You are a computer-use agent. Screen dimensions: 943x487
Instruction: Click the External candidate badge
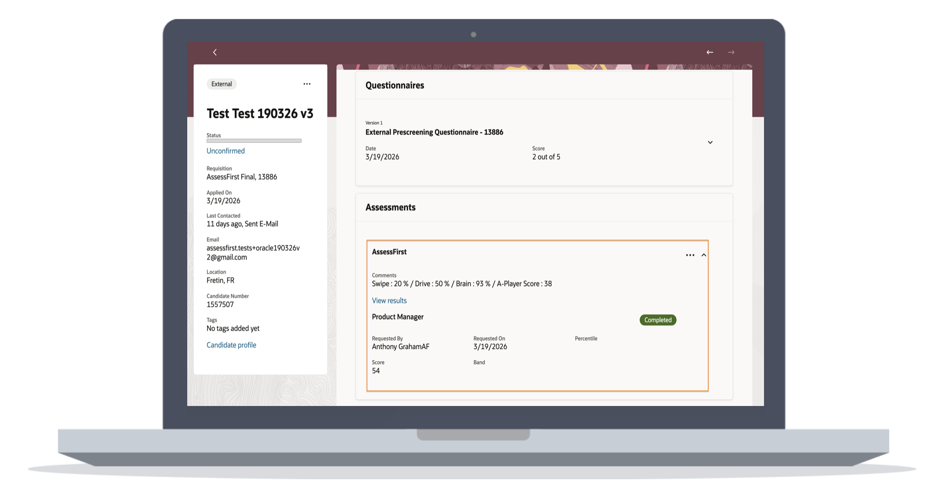(x=222, y=84)
